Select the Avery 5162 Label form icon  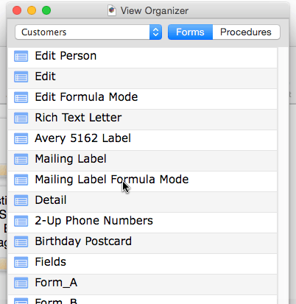21,138
